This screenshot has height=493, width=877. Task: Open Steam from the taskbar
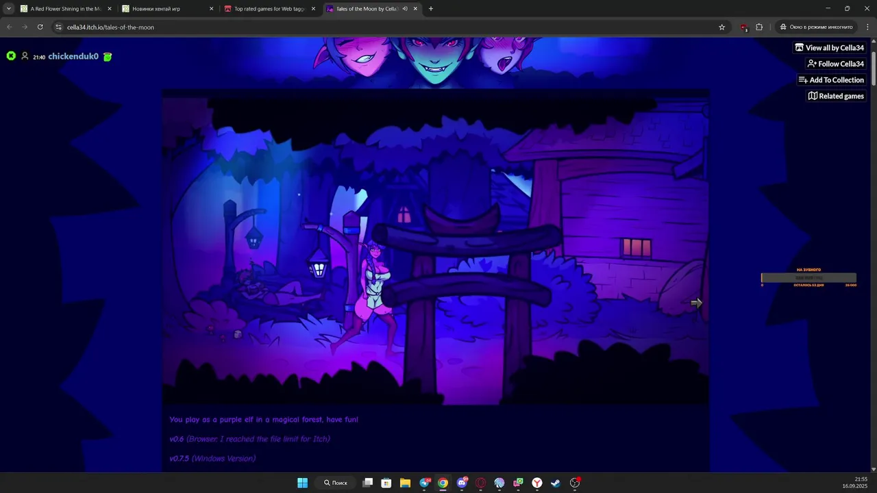[x=556, y=483]
